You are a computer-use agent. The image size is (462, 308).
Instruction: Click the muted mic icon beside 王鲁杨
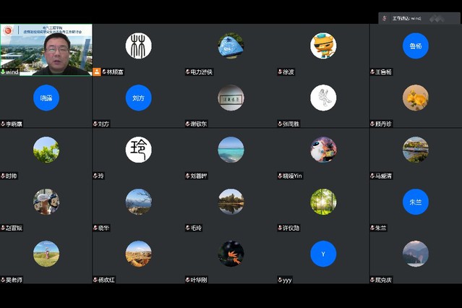[372, 72]
